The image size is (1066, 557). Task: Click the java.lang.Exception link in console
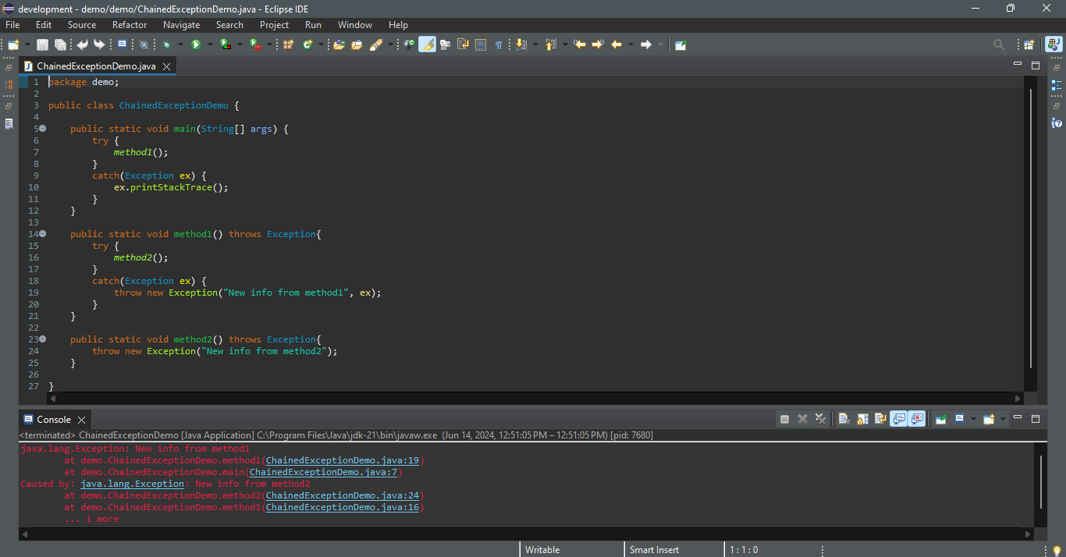(x=132, y=484)
